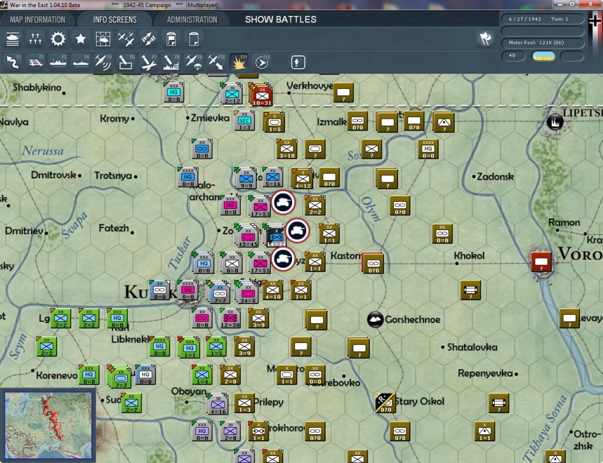Select the 34=X unit near Kursk

(x=248, y=293)
